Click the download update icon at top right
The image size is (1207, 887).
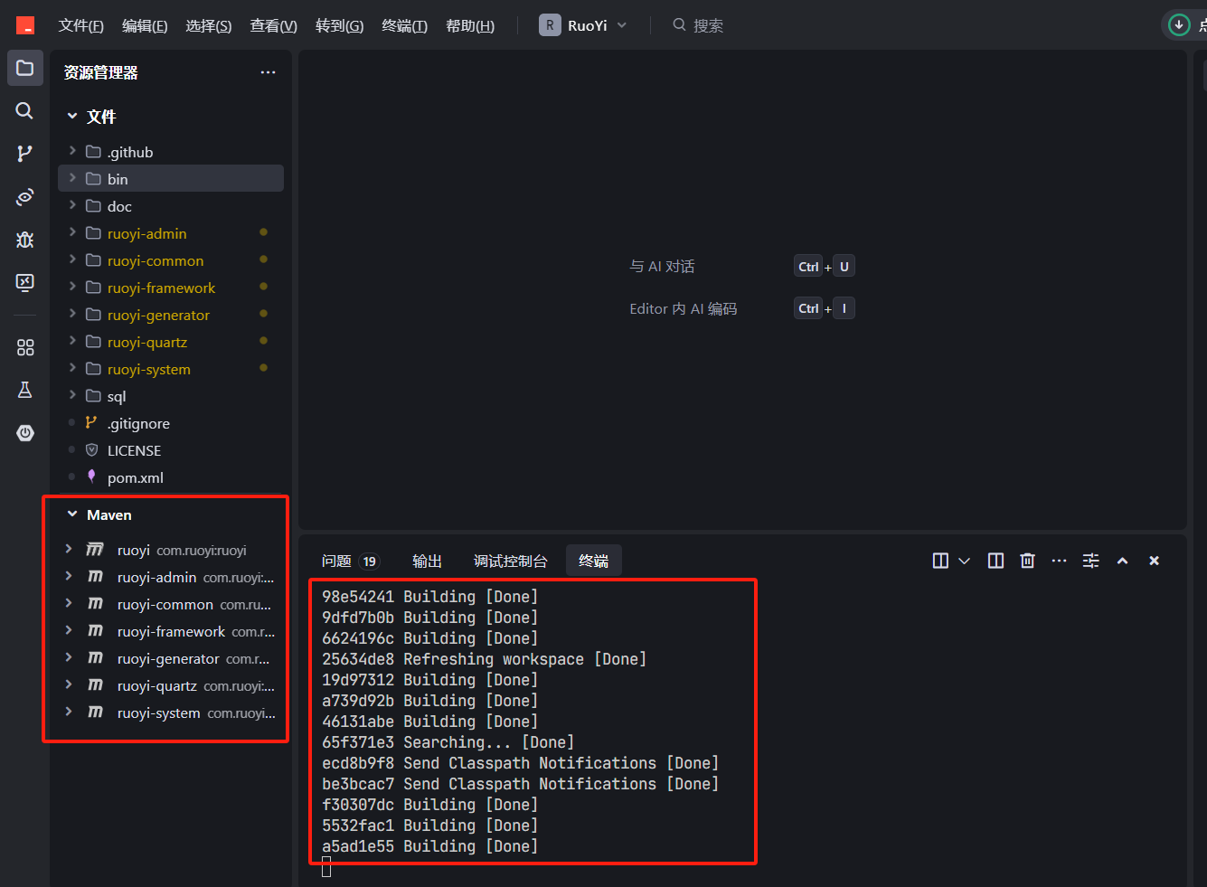tap(1179, 25)
